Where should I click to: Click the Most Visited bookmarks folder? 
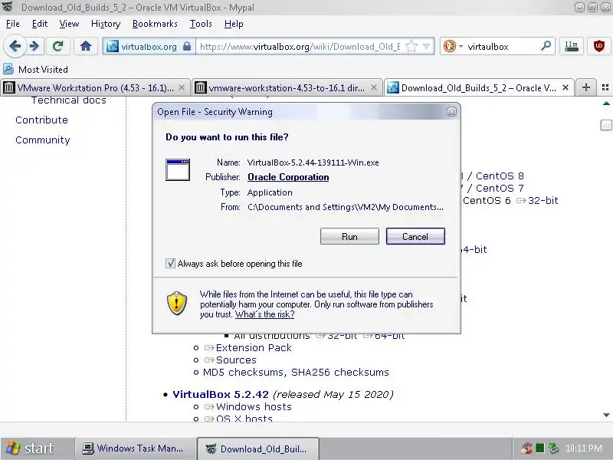coord(35,69)
